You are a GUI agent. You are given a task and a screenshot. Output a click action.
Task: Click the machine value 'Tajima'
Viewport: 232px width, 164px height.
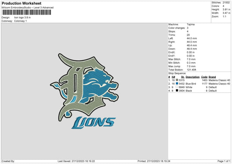191,24
